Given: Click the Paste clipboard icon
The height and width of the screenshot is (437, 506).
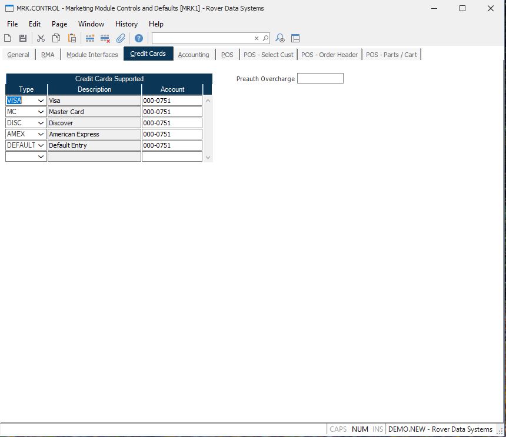Looking at the screenshot, I should pos(72,38).
